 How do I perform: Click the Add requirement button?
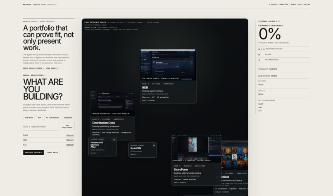67,126
